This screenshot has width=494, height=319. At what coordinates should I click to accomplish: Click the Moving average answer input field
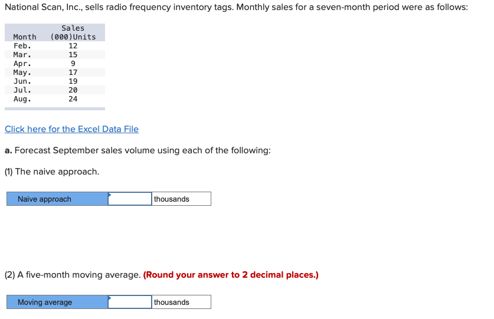pos(130,302)
